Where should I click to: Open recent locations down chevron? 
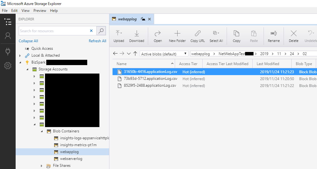[x=128, y=54]
